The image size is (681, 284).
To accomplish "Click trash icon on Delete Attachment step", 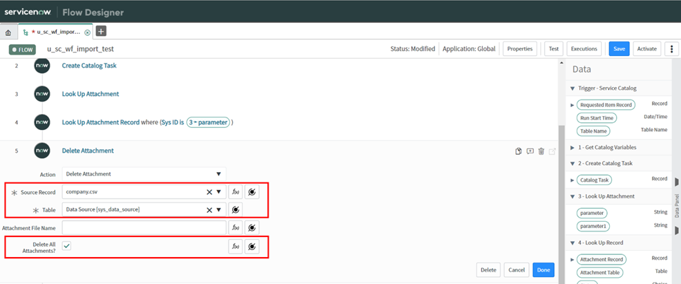I will pos(541,151).
